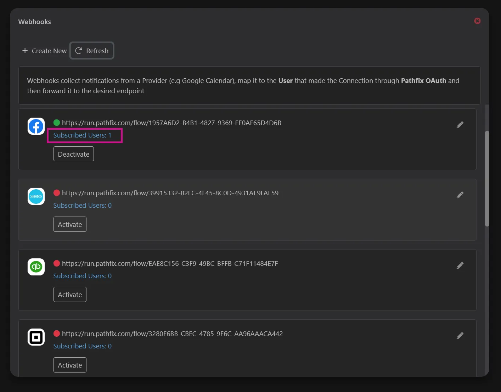Click the Xero provider icon
The width and height of the screenshot is (501, 392).
click(x=36, y=196)
